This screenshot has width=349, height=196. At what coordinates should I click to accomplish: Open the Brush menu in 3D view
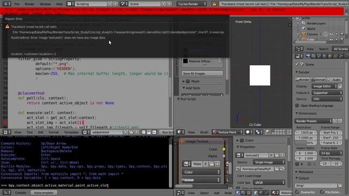click(x=204, y=132)
